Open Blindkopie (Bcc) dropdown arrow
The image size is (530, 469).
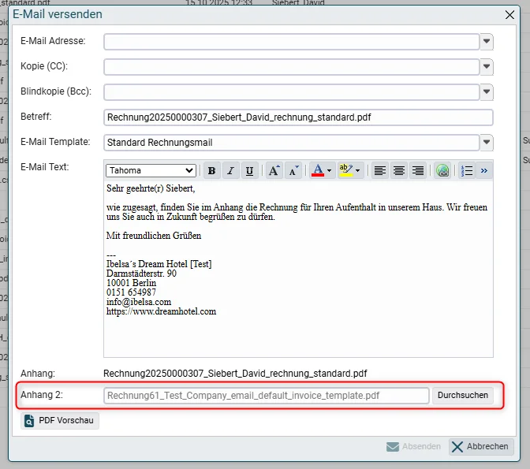point(487,92)
